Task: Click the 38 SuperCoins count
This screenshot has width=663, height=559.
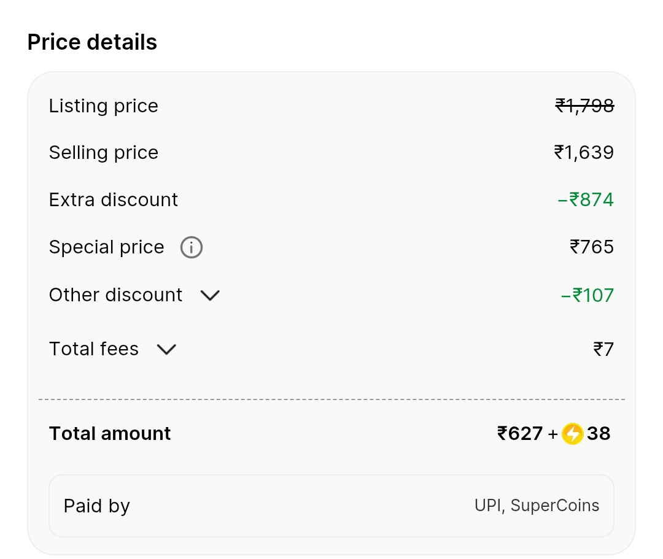Action: point(599,434)
